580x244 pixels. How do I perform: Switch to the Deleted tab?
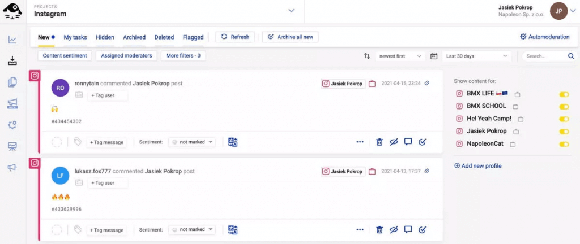click(x=164, y=37)
